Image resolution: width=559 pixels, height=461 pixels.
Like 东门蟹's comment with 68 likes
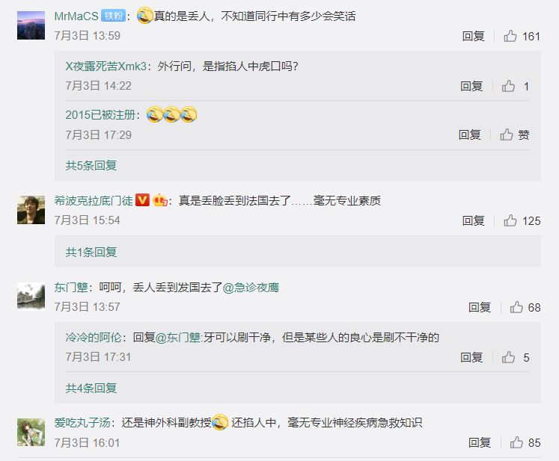[516, 307]
